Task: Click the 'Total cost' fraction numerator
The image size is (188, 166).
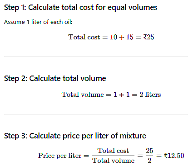Action: click(113, 151)
